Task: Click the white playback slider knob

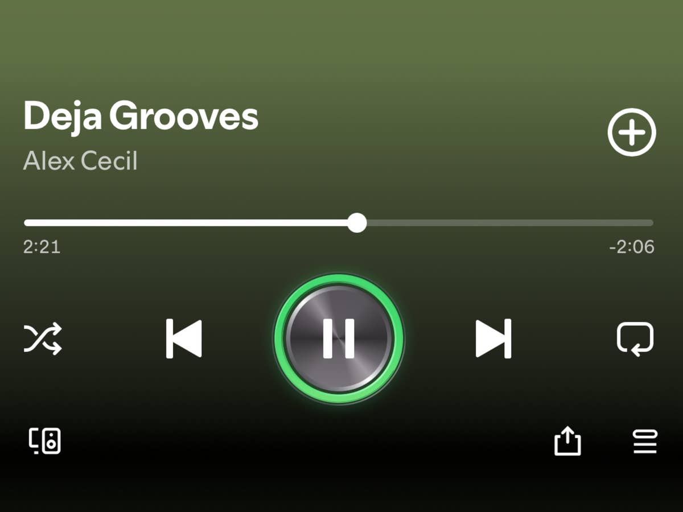Action: pos(357,222)
